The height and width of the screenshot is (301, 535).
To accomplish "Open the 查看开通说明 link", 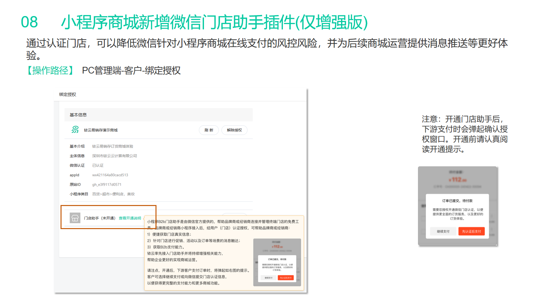I will (x=130, y=218).
